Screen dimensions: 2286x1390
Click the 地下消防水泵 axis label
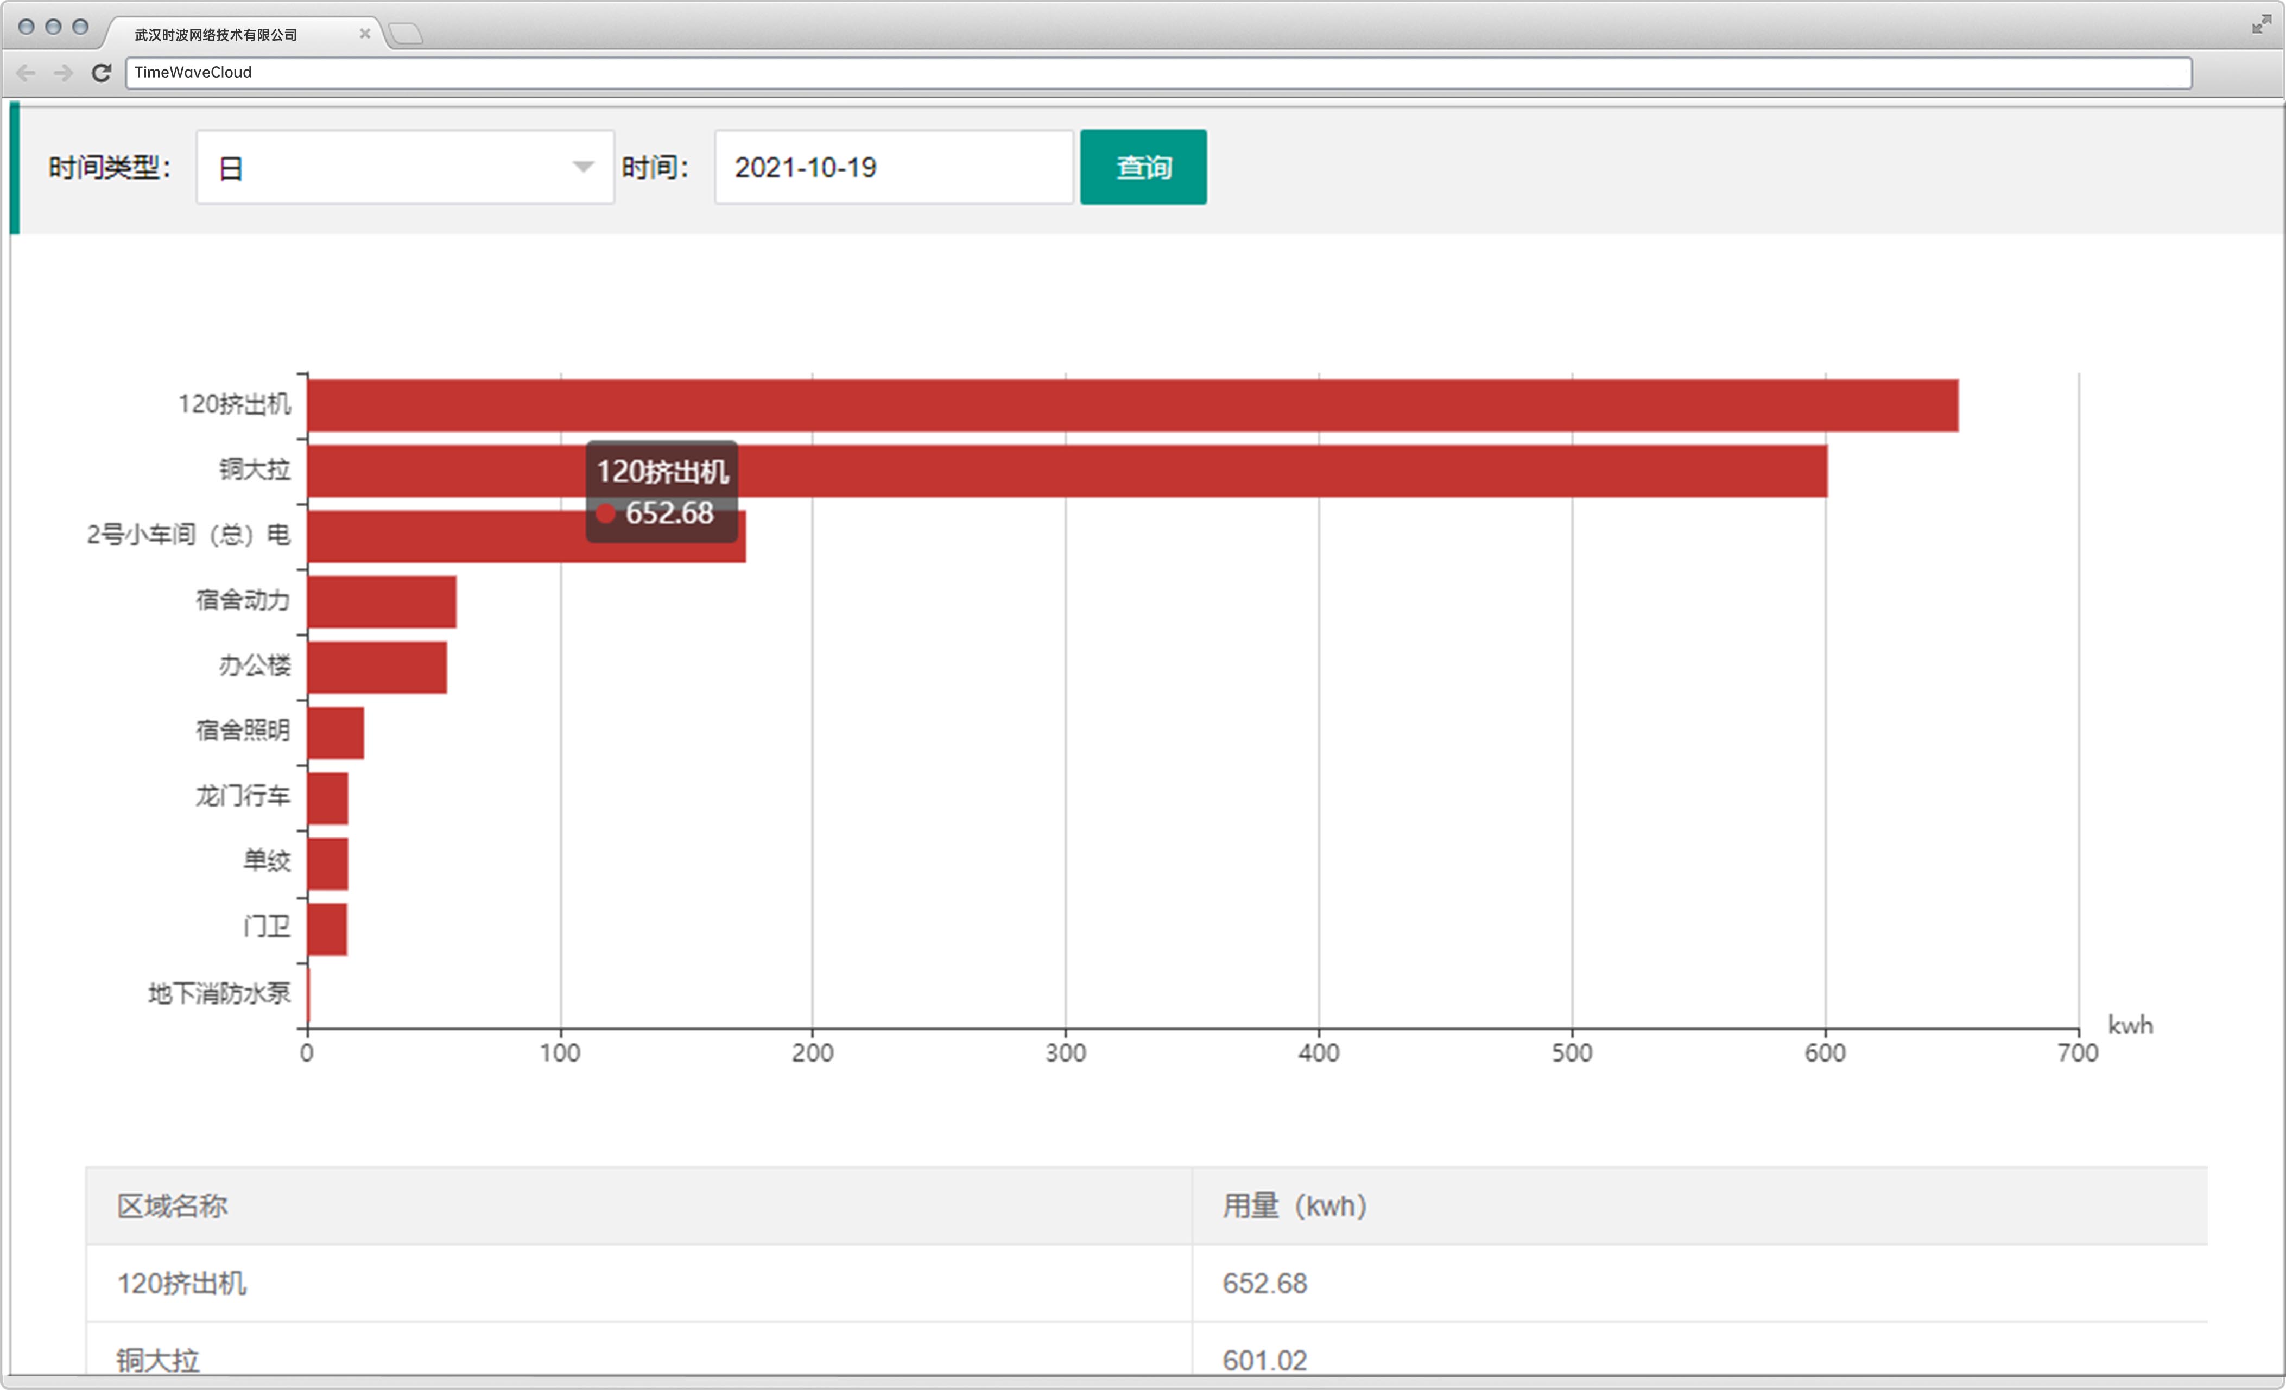coord(219,993)
